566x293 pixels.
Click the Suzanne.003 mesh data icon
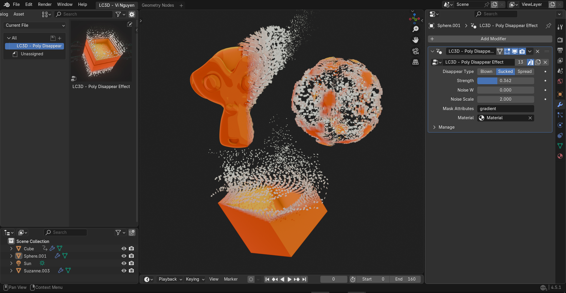(68, 270)
